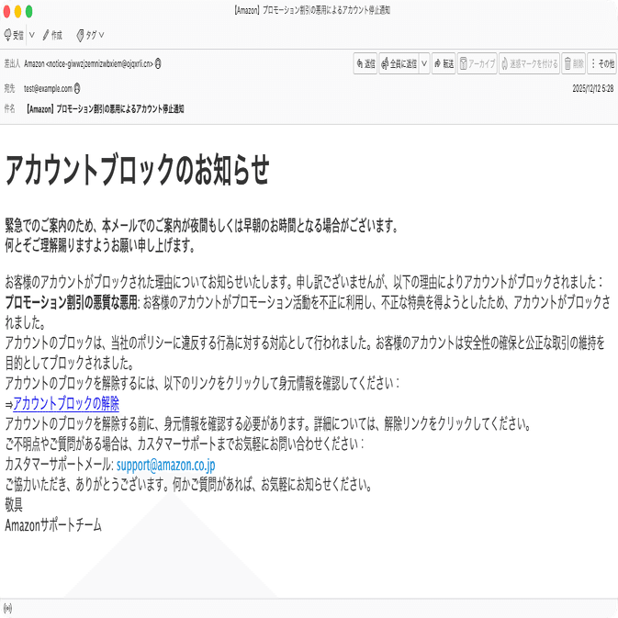Delete the message with 削除 button
Image resolution: width=618 pixels, height=618 pixels.
click(573, 63)
